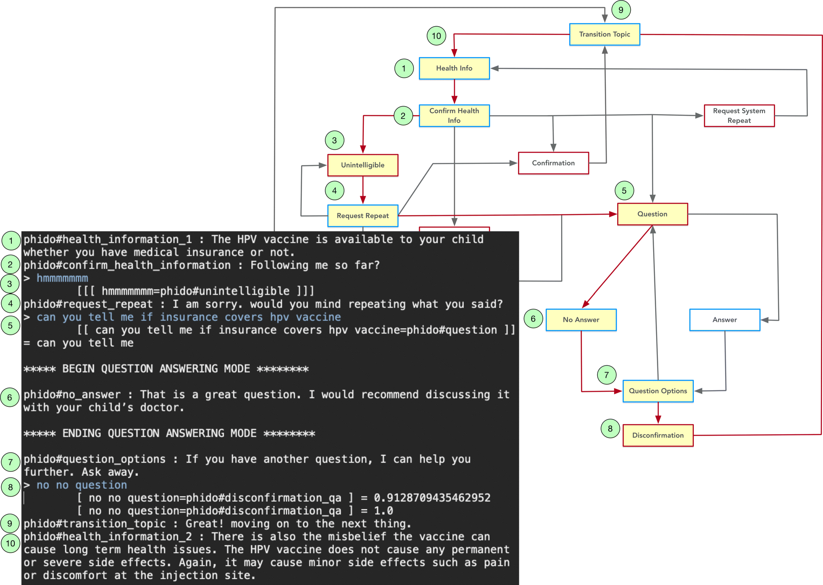Viewport: 823px width, 585px height.
Task: Select the Unintelligible node
Action: click(x=363, y=165)
